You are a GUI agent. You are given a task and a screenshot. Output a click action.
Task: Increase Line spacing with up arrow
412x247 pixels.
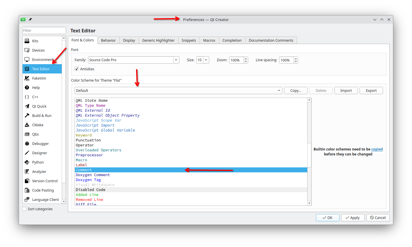click(x=296, y=58)
